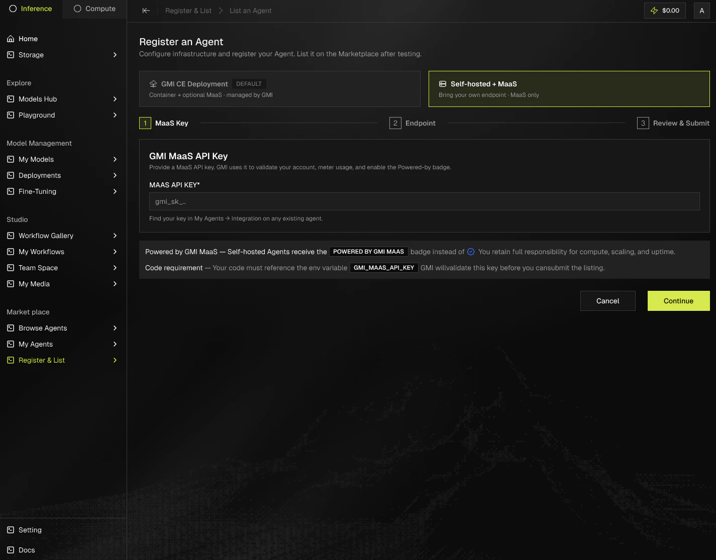Screen dimensions: 716x560
Task: Click the Deployments sidebar icon
Action: tap(11, 175)
